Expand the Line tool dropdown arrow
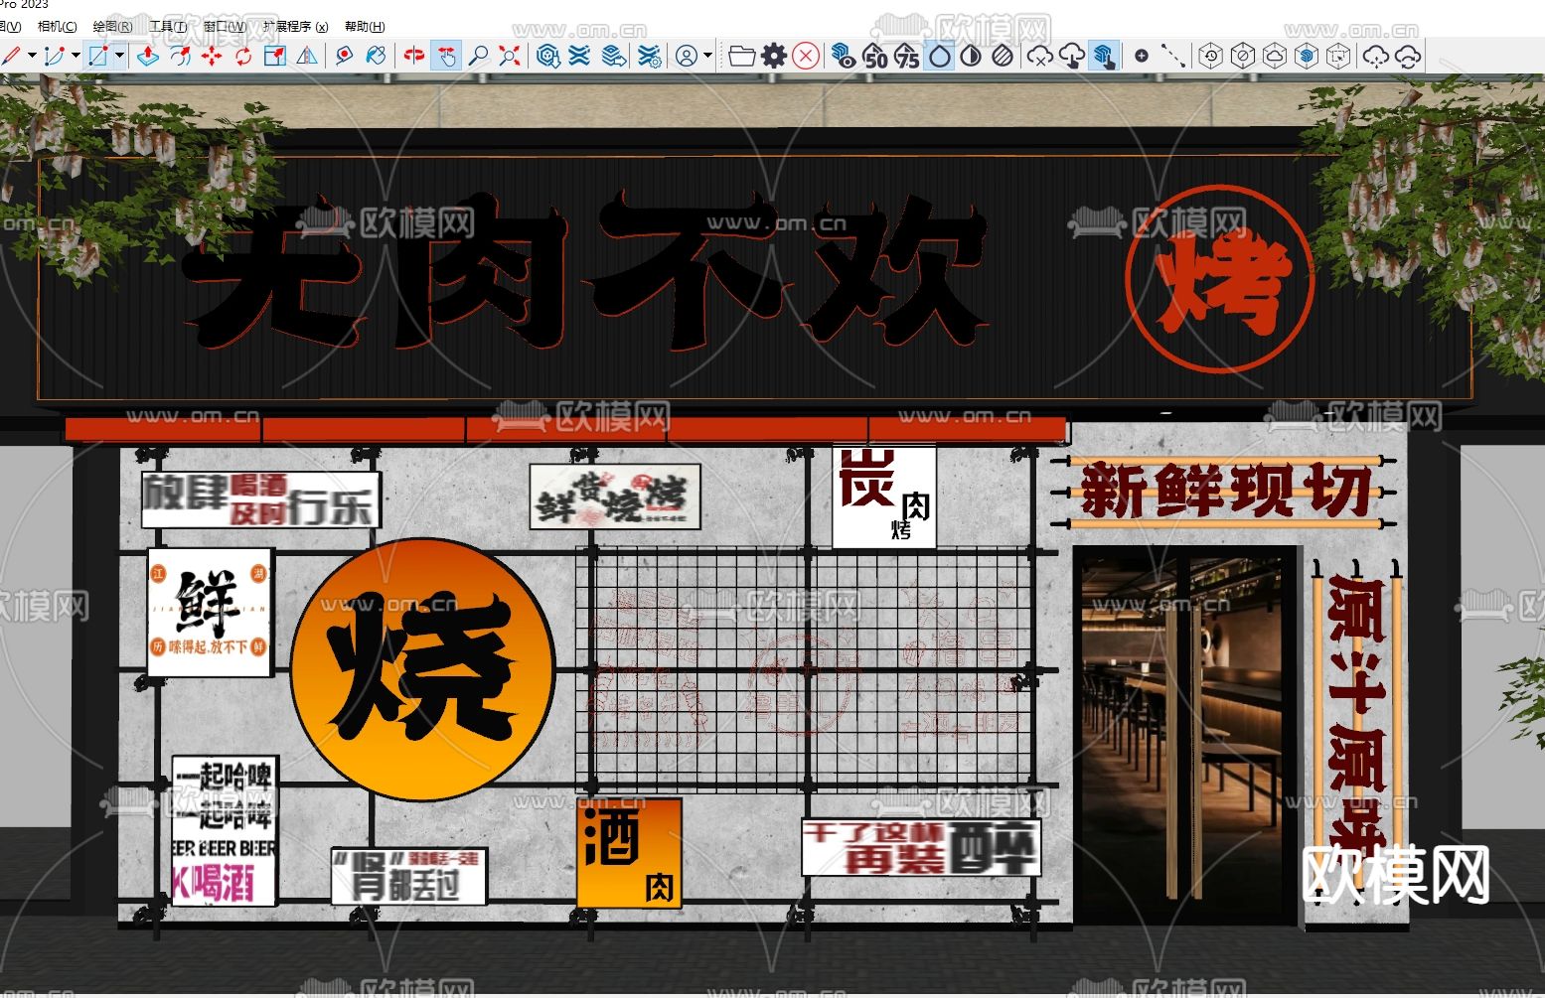The image size is (1545, 998). pyautogui.click(x=32, y=57)
